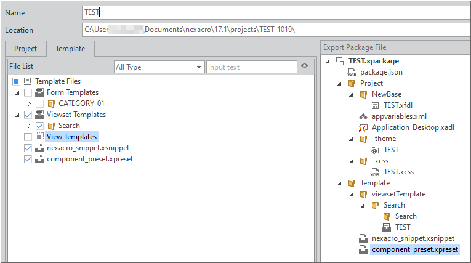Select the Template tab

pos(70,49)
